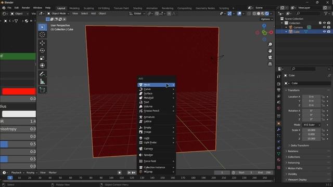Select the Scale tool
The height and width of the screenshot is (187, 333).
pos(42,58)
